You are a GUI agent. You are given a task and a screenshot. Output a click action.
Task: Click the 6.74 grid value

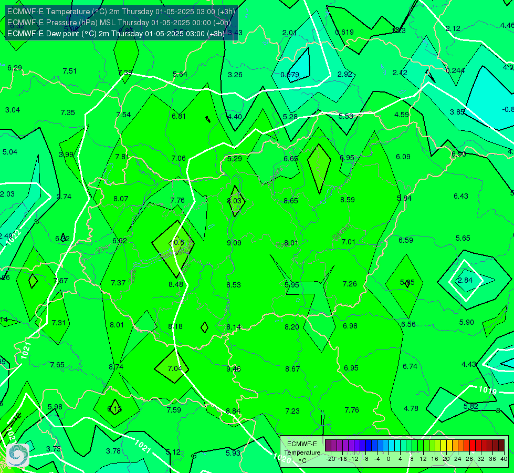(x=410, y=366)
